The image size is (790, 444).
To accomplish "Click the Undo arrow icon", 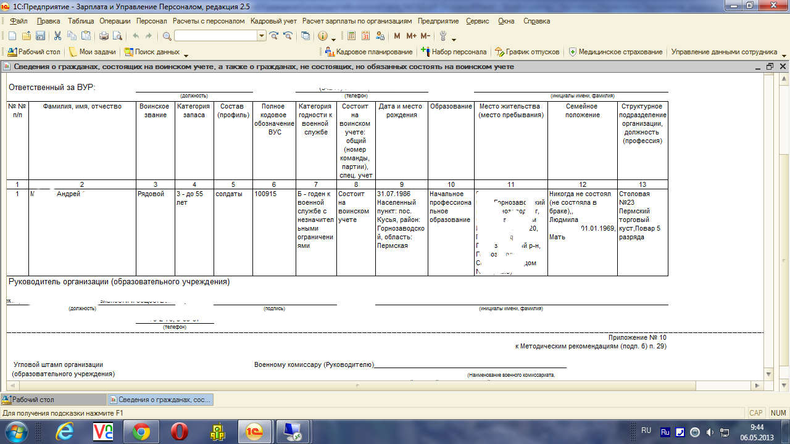I will [x=136, y=36].
